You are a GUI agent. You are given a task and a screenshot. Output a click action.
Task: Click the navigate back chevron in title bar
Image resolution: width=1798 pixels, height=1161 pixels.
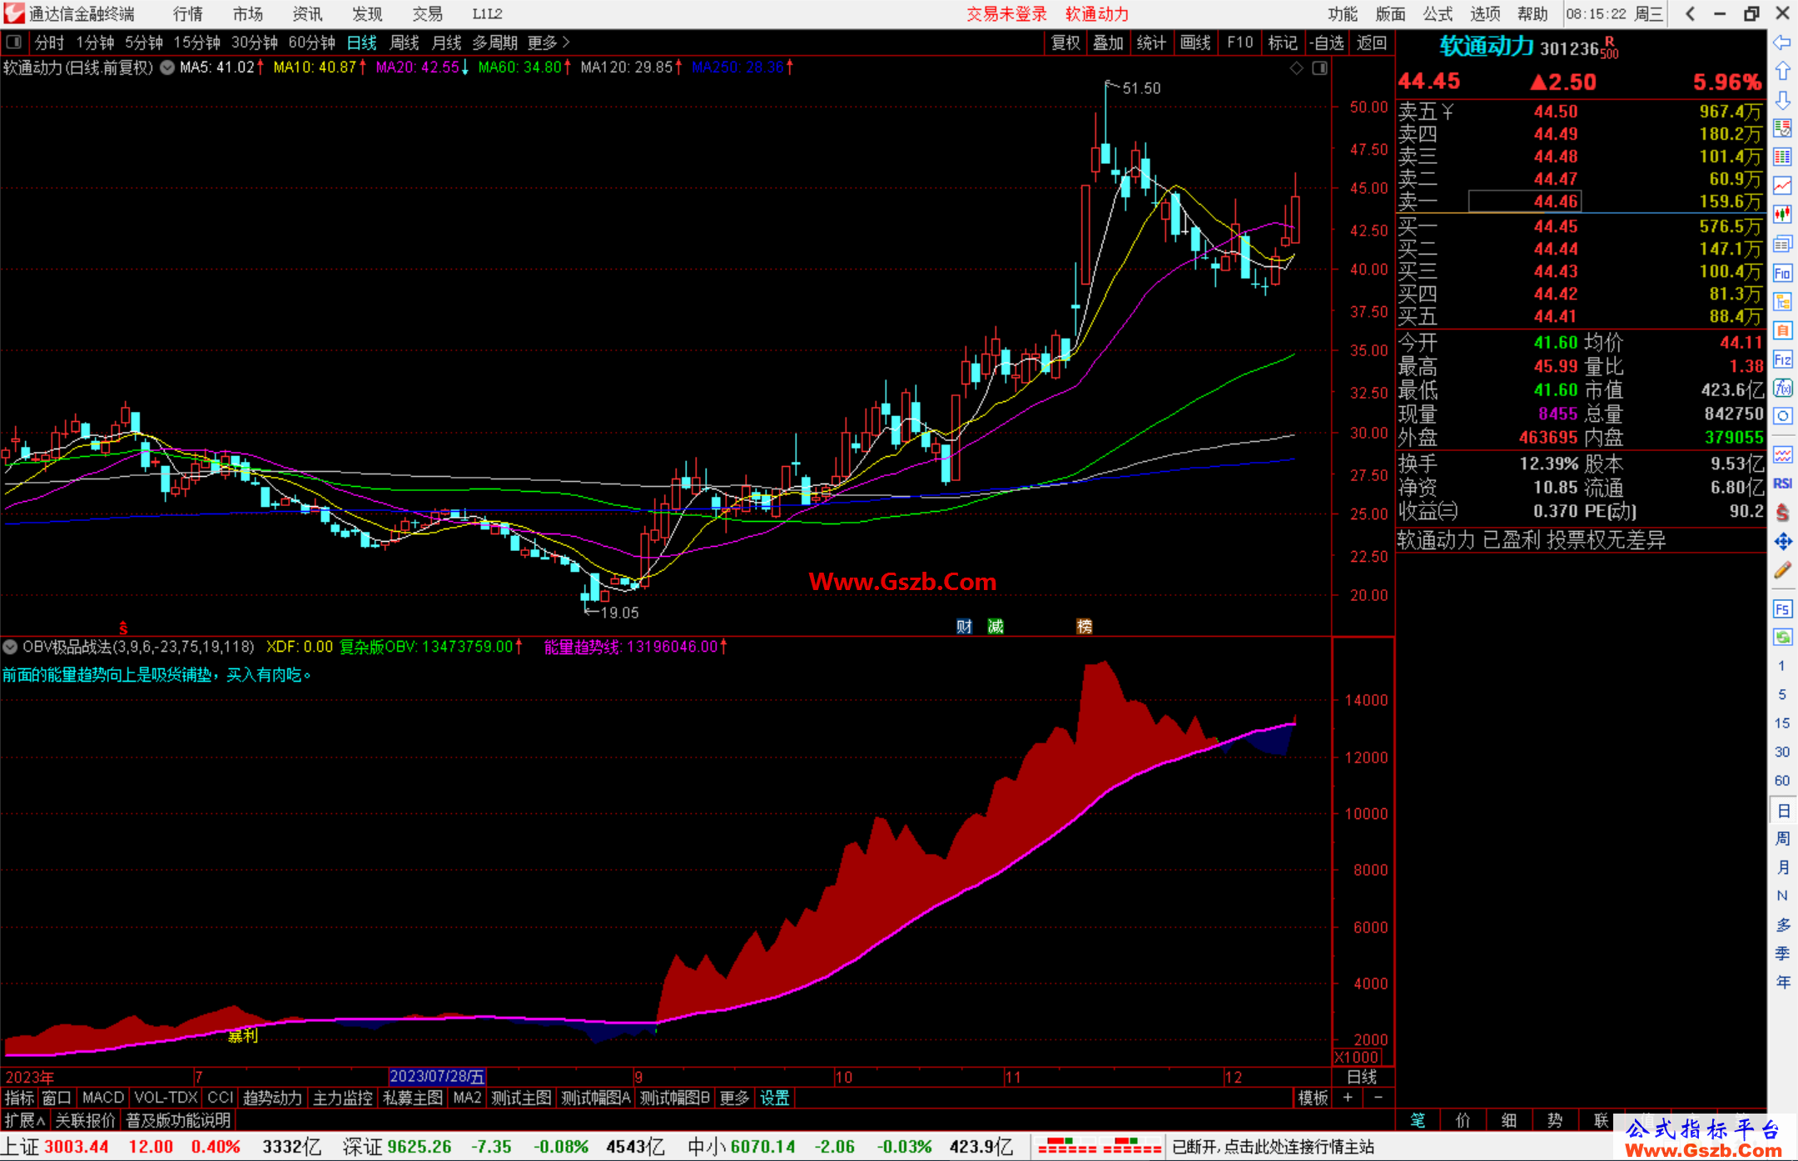pos(1690,13)
